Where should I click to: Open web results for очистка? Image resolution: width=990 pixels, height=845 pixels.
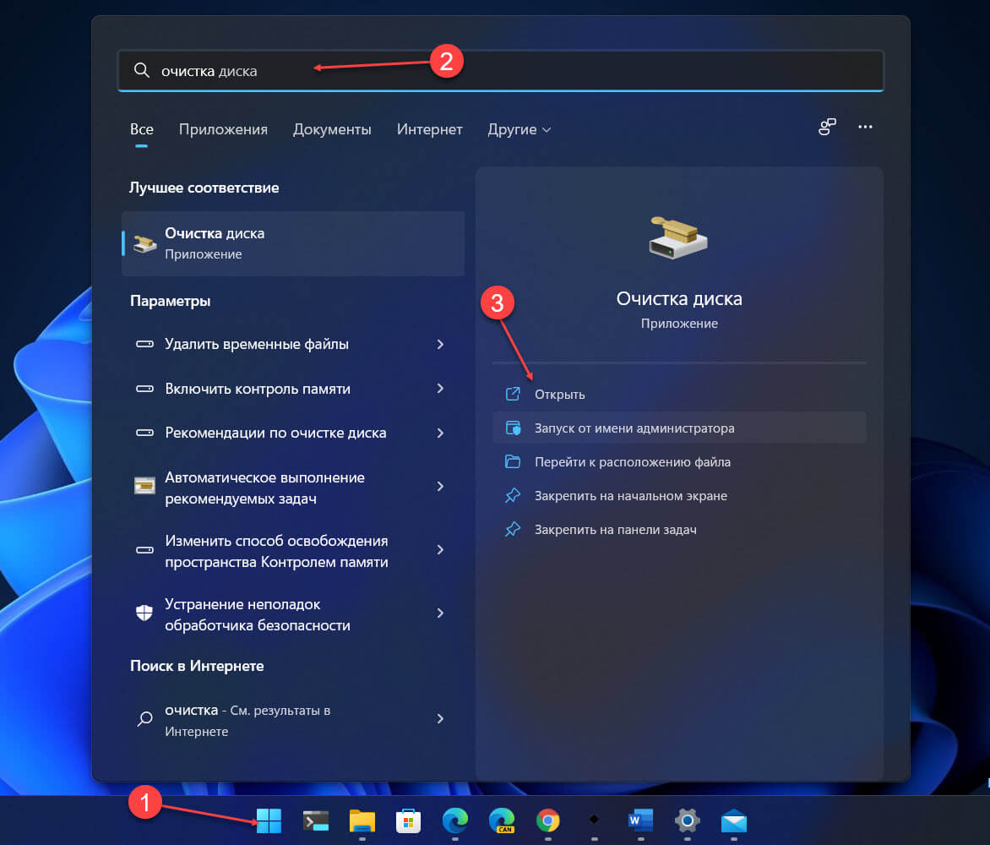pos(293,720)
